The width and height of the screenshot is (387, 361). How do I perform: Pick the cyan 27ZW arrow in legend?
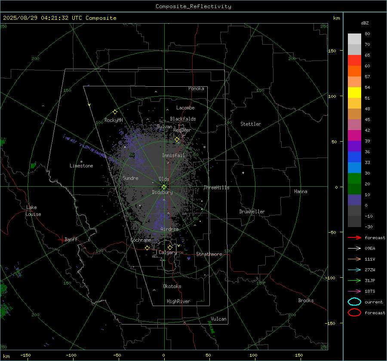click(x=354, y=270)
